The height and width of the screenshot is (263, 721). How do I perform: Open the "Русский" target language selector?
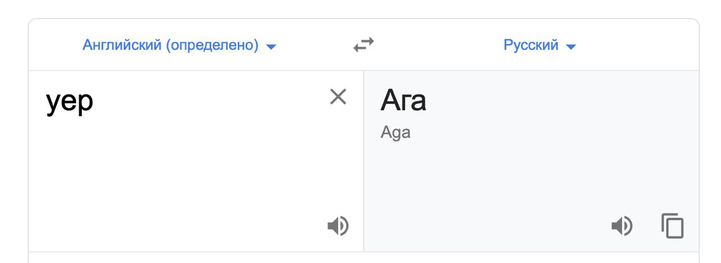pyautogui.click(x=540, y=45)
